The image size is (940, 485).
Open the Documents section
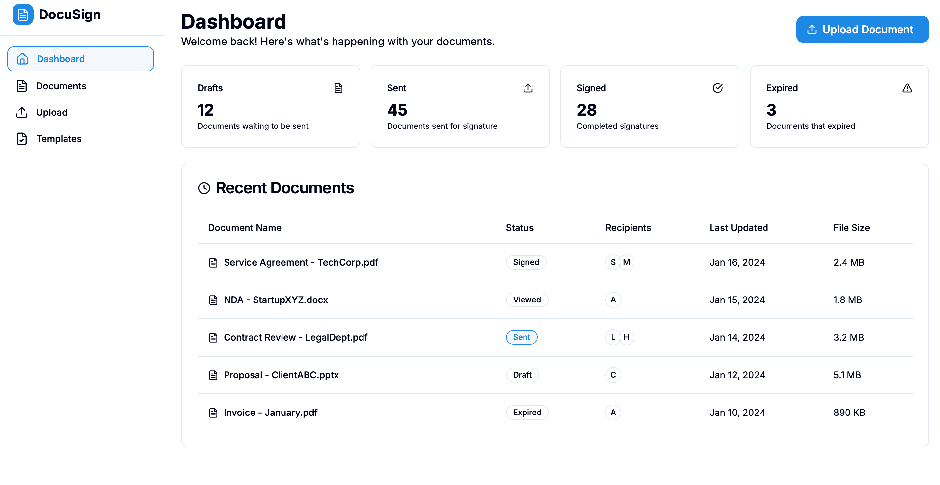pyautogui.click(x=61, y=86)
